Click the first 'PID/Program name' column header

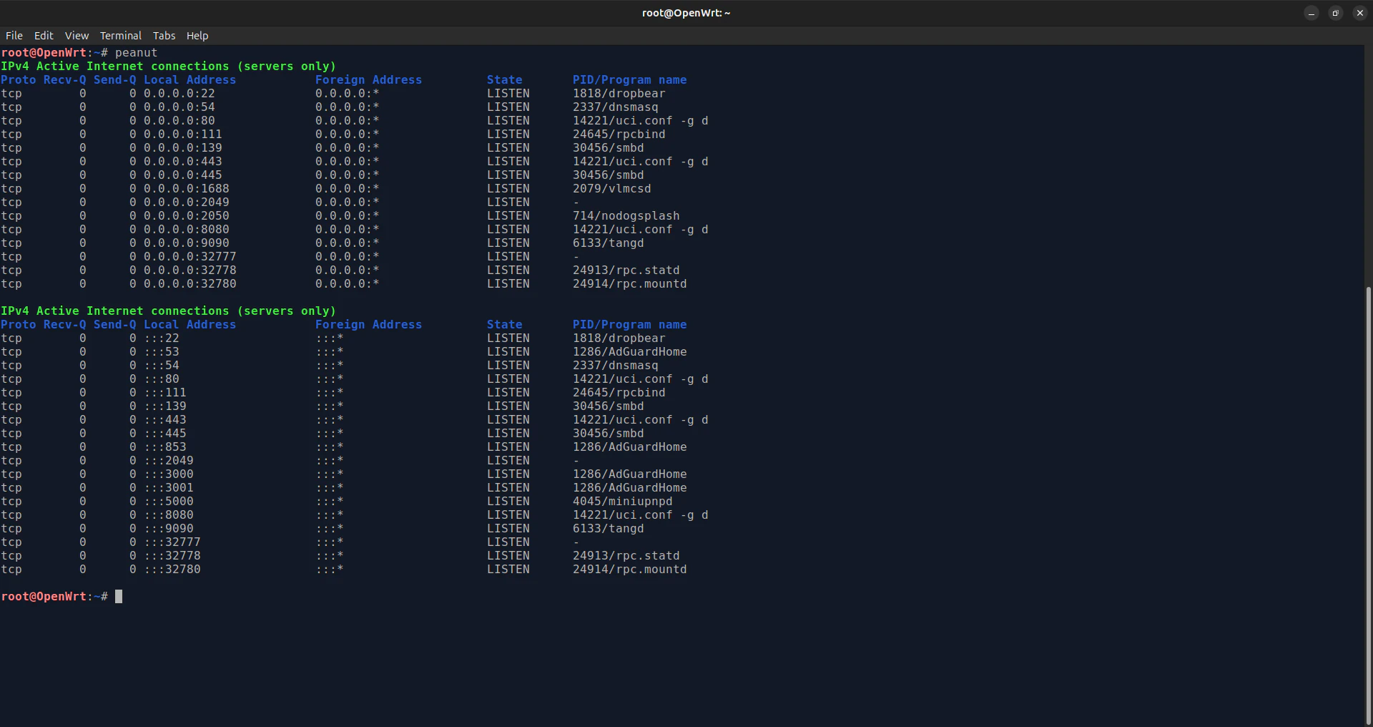[630, 80]
